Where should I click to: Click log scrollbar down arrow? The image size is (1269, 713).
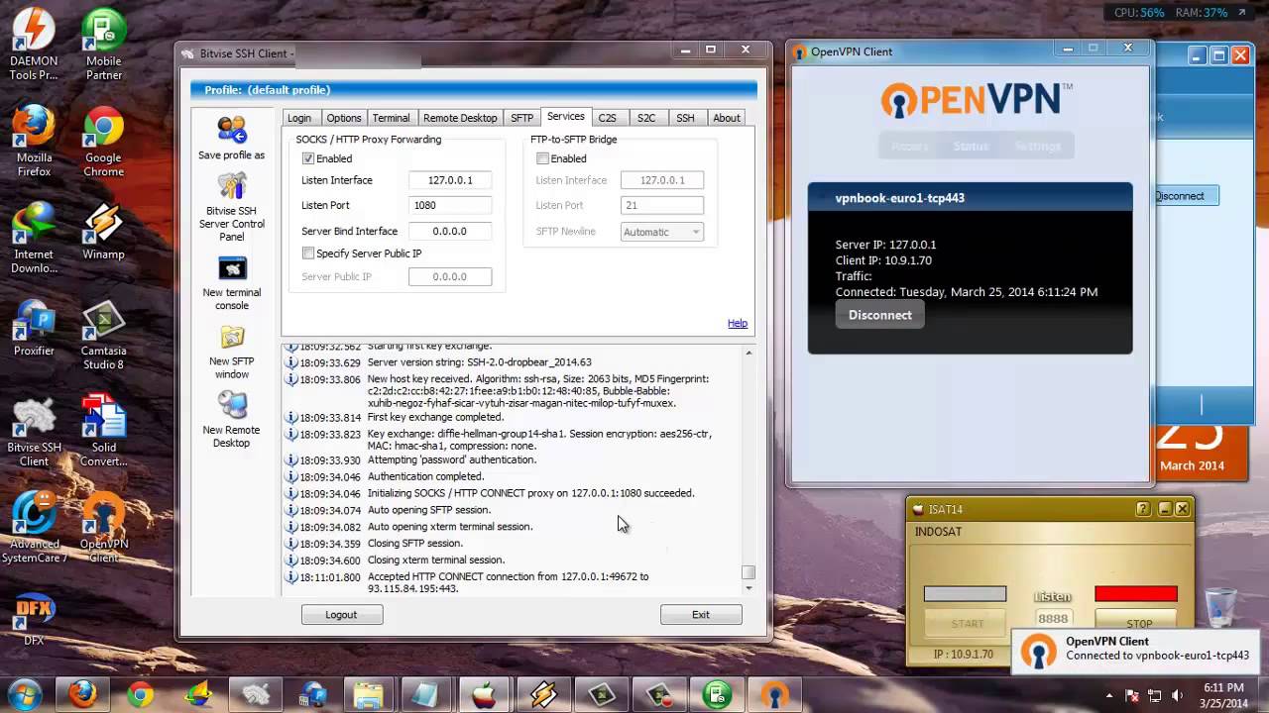tap(749, 588)
